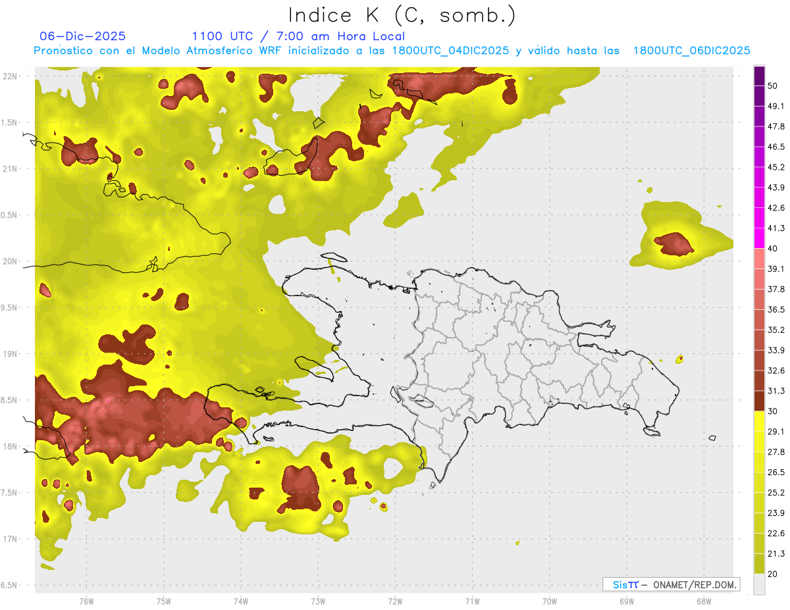Click the 22N latitude label

[10, 76]
